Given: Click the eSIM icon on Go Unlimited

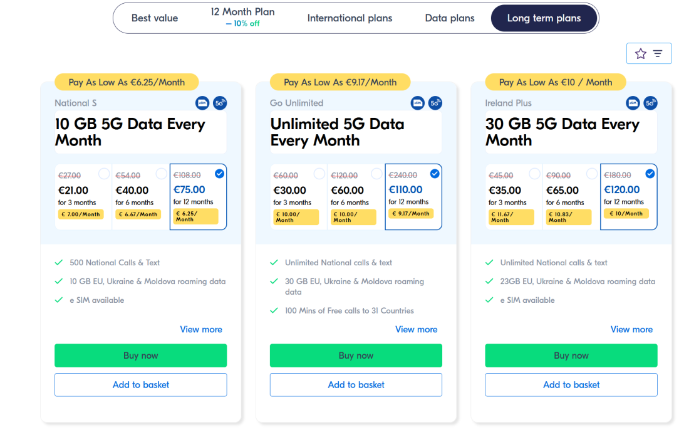Looking at the screenshot, I should (x=418, y=103).
